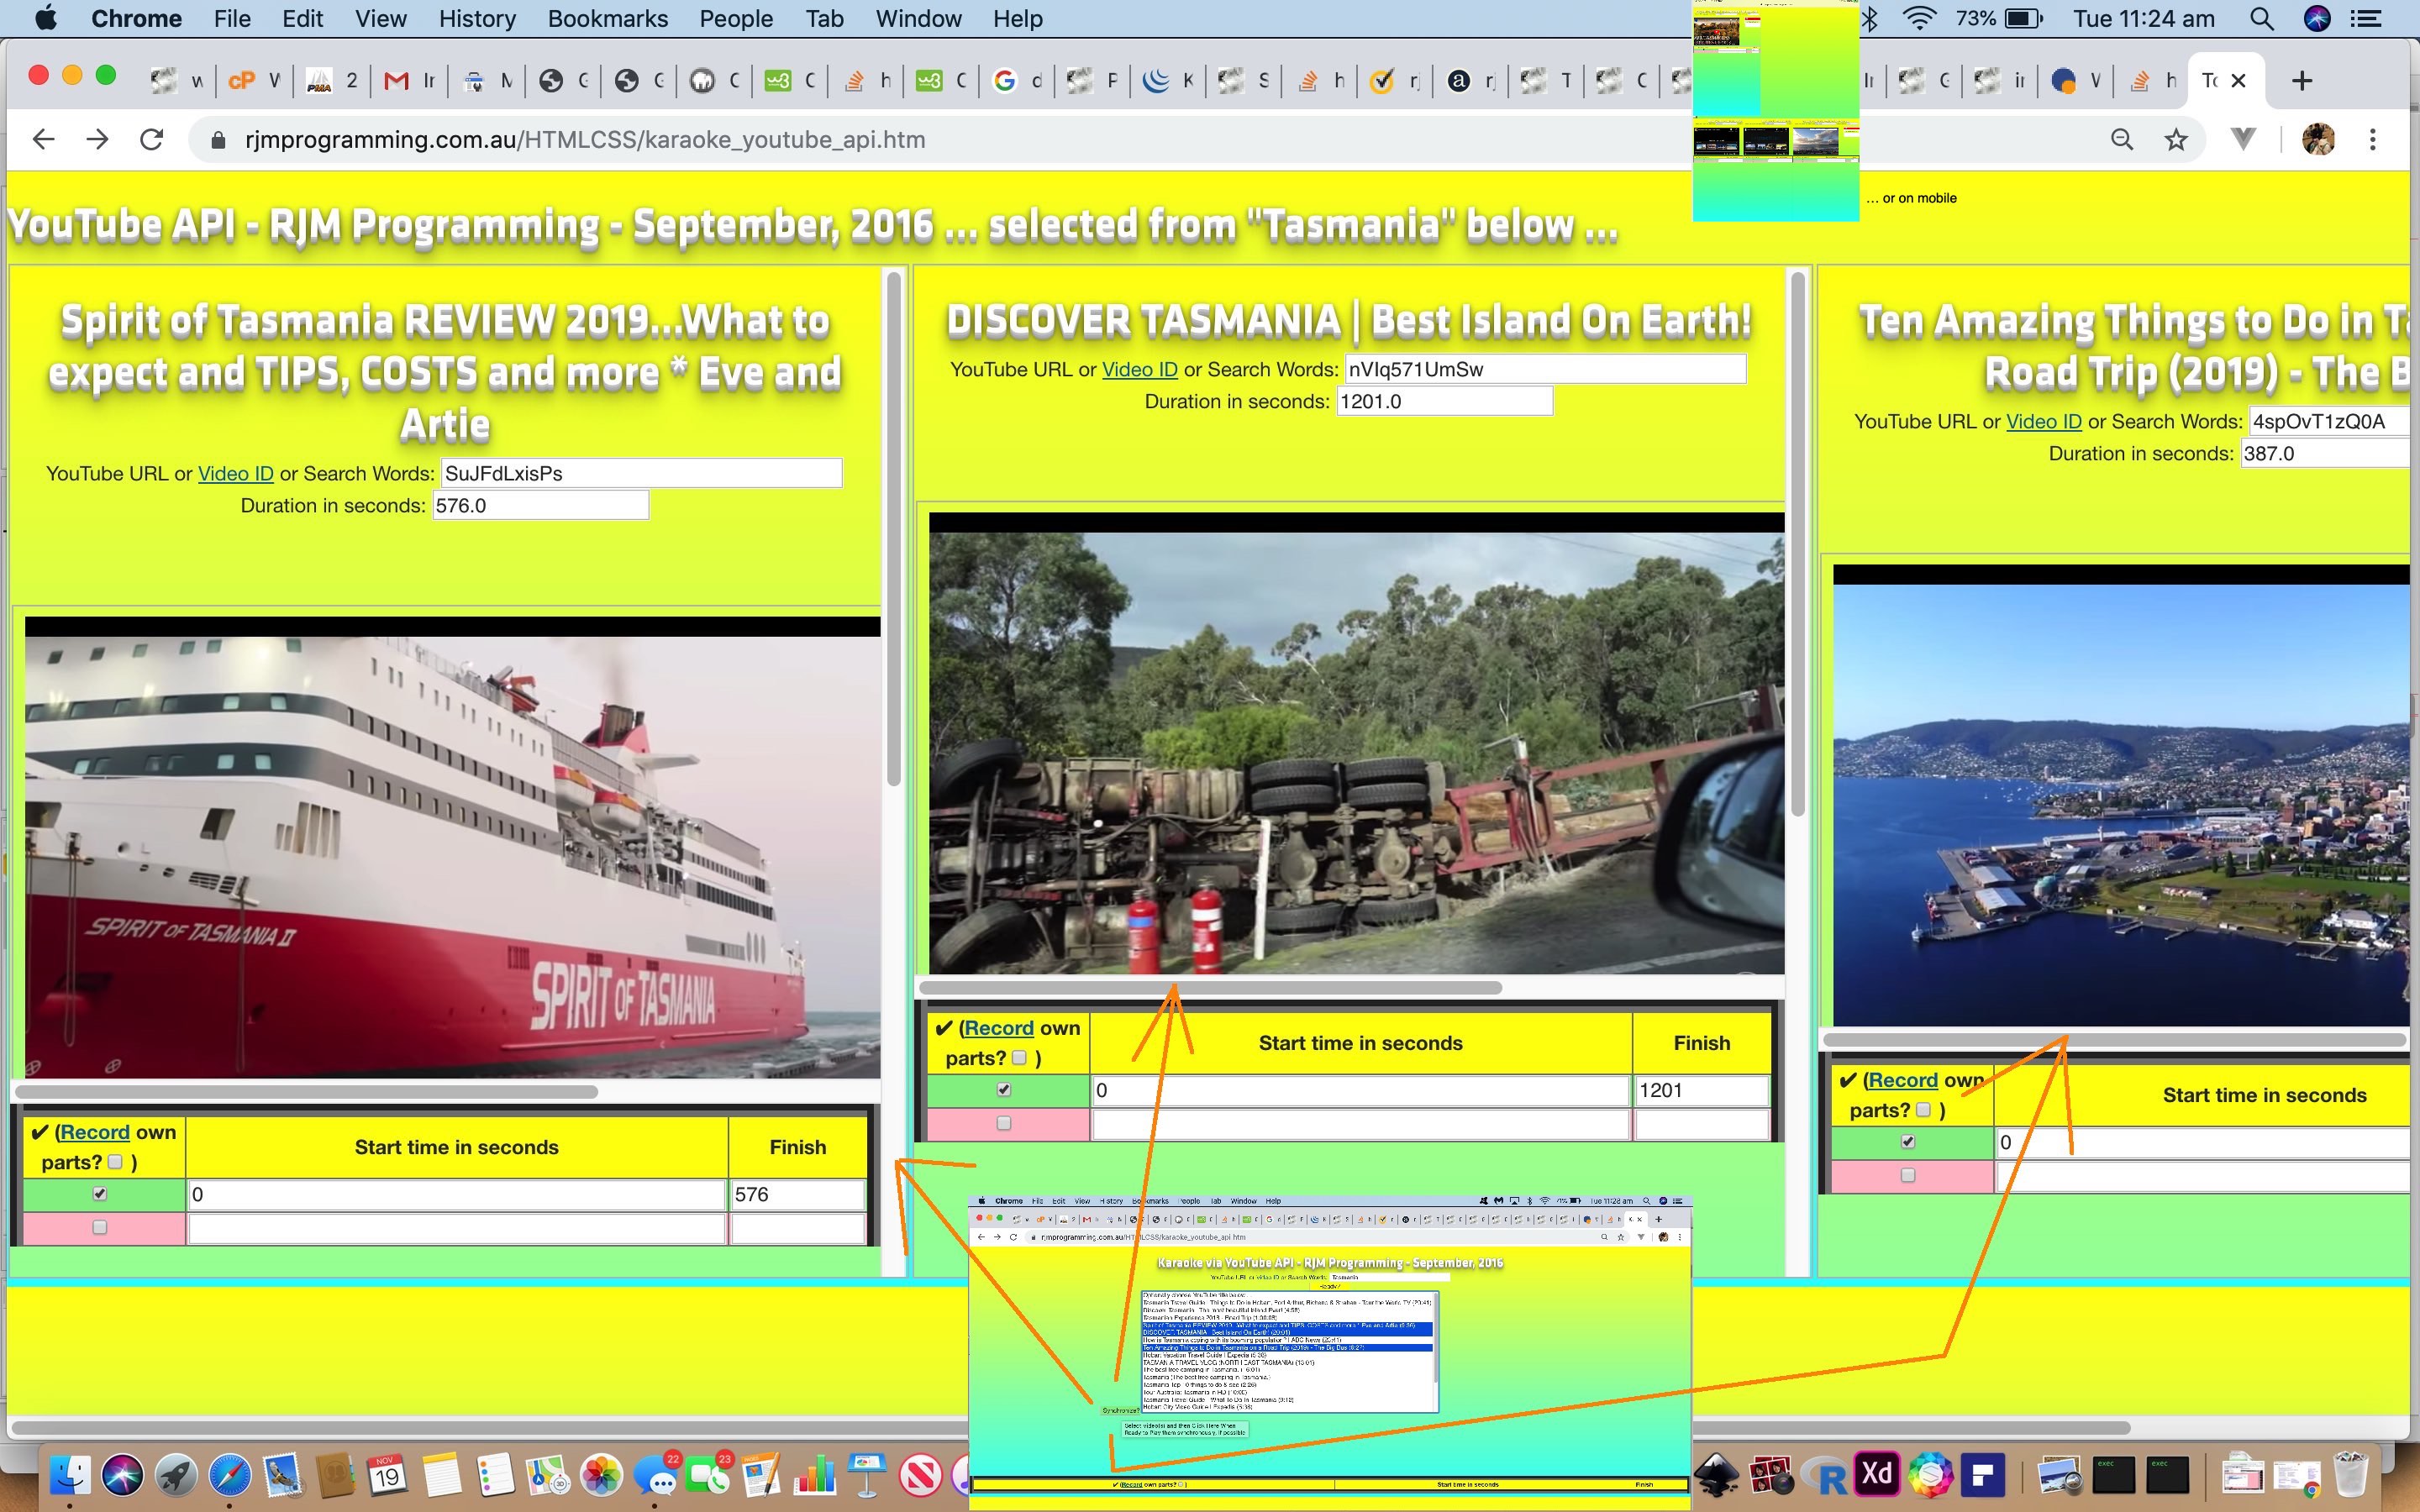Click the Video ID link in DISCOVER TASMANIA panel
This screenshot has height=1512, width=2420.
tap(1140, 369)
